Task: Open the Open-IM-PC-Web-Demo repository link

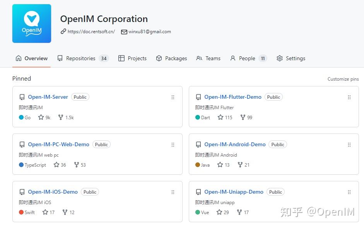Action: 58,144
